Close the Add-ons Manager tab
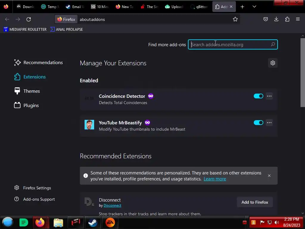Viewport: 305px width, 229px height. coord(231,7)
